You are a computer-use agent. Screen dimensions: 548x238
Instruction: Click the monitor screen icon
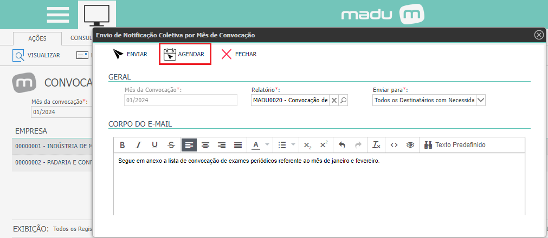(97, 15)
